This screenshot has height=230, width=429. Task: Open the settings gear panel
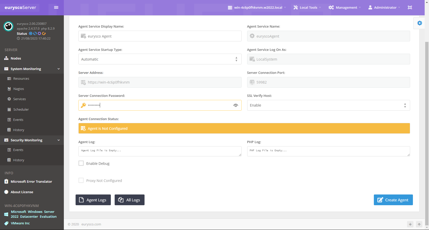pyautogui.click(x=420, y=23)
